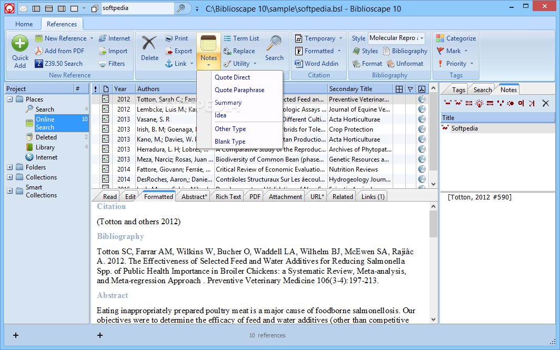
Task: Select Quote Paraphrase menu item
Action: pos(239,90)
